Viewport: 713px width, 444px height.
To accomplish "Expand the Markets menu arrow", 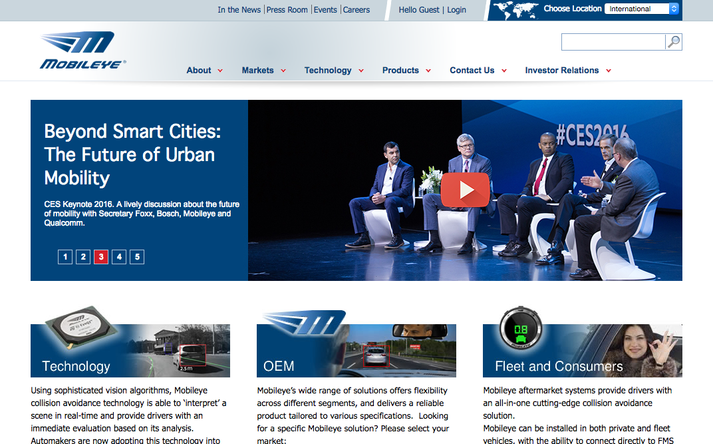I will pyautogui.click(x=283, y=71).
